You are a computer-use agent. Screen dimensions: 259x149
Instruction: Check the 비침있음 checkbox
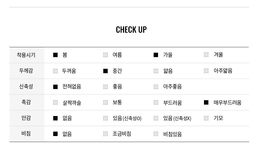tap(156, 134)
